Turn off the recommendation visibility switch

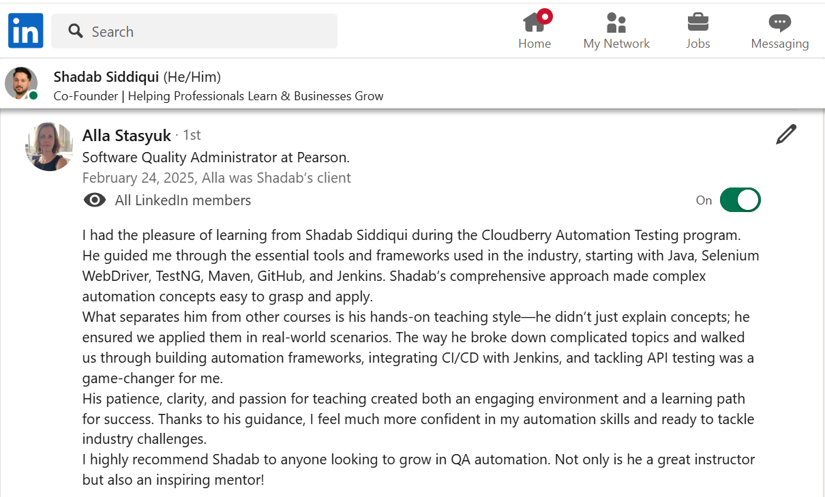(x=740, y=200)
